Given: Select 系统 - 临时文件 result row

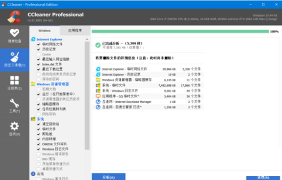Looking at the screenshot, I should (x=148, y=85).
